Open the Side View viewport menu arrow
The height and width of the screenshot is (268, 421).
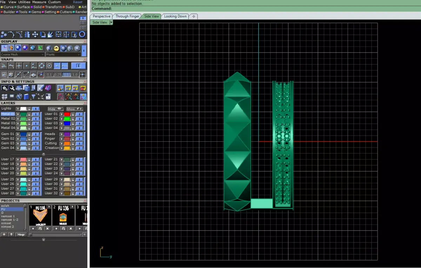tap(111, 22)
